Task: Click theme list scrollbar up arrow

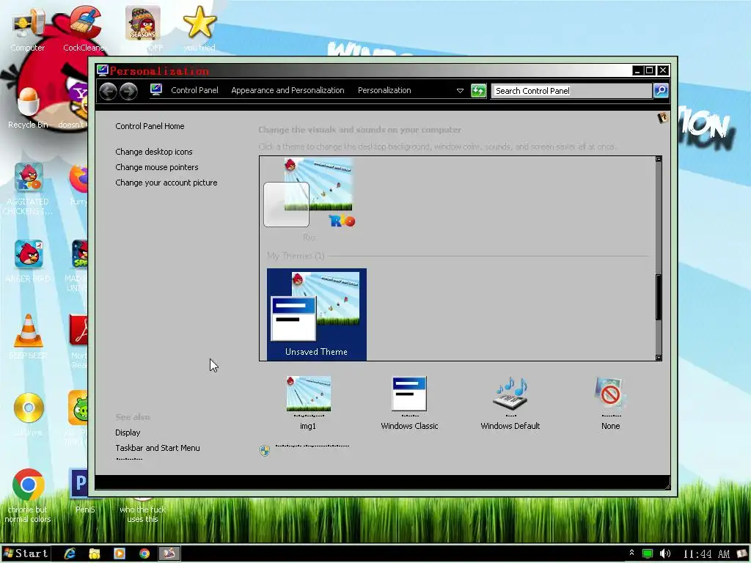Action: 659,159
